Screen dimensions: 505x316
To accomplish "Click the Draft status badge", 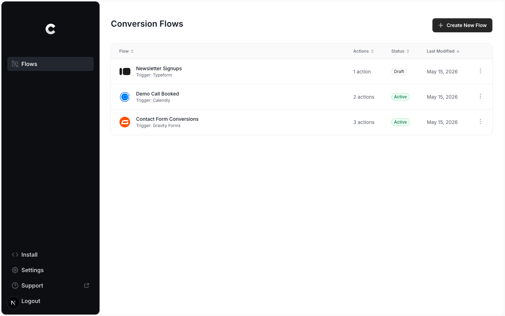I will pyautogui.click(x=399, y=72).
